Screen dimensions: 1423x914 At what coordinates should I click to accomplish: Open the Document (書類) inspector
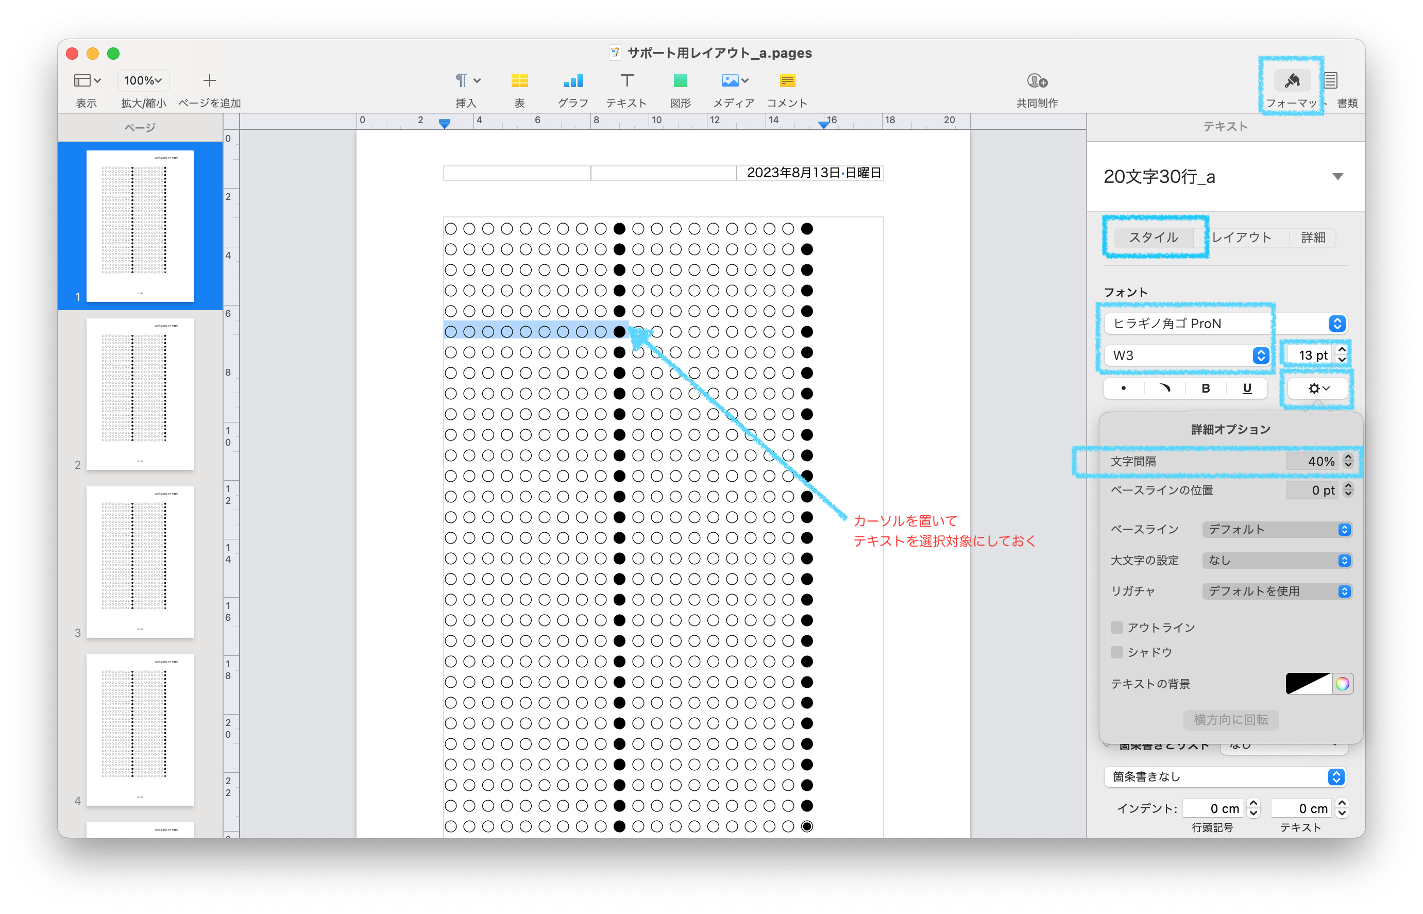[1331, 81]
